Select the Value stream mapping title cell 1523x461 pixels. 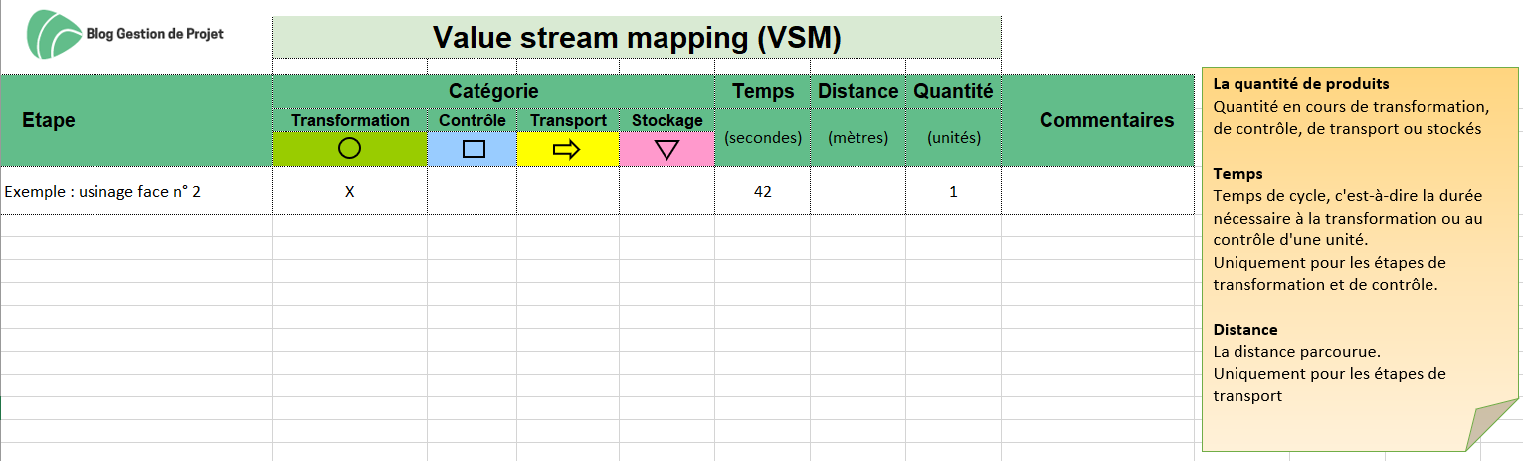[x=637, y=38]
